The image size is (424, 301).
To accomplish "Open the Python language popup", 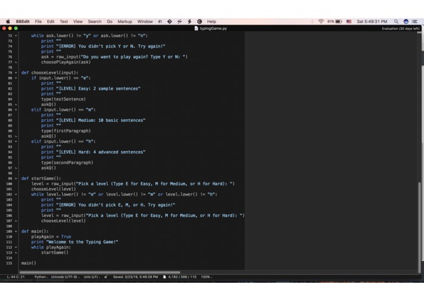I will 41,277.
